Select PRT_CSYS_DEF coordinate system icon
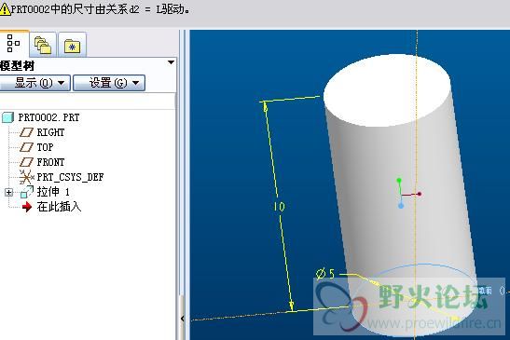 26,177
